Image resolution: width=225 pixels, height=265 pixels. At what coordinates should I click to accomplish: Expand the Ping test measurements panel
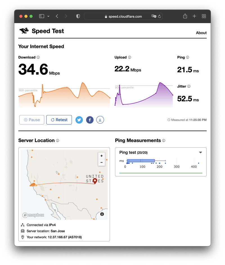point(201,152)
